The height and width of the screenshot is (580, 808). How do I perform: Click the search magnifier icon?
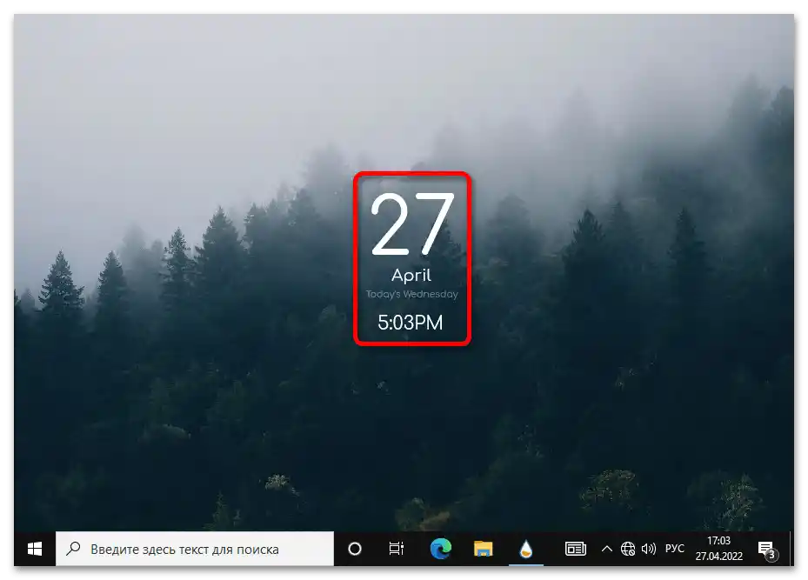click(75, 549)
